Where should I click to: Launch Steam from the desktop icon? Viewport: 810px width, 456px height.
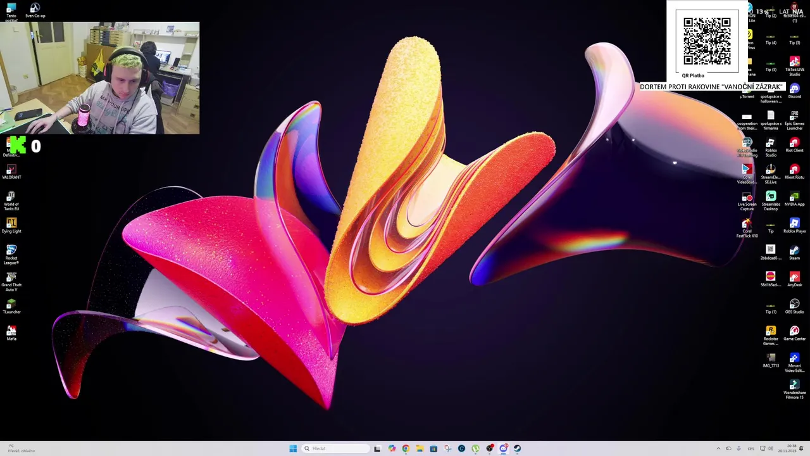tap(794, 253)
